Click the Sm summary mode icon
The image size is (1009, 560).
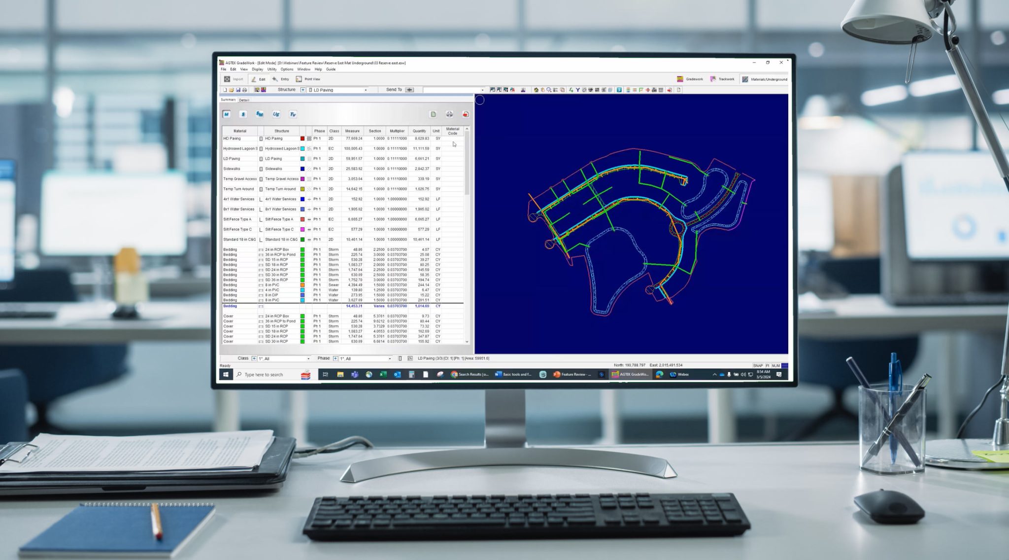click(x=260, y=114)
